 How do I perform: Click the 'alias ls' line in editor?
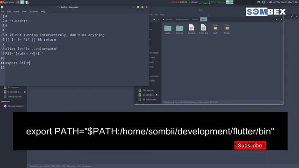31,49
